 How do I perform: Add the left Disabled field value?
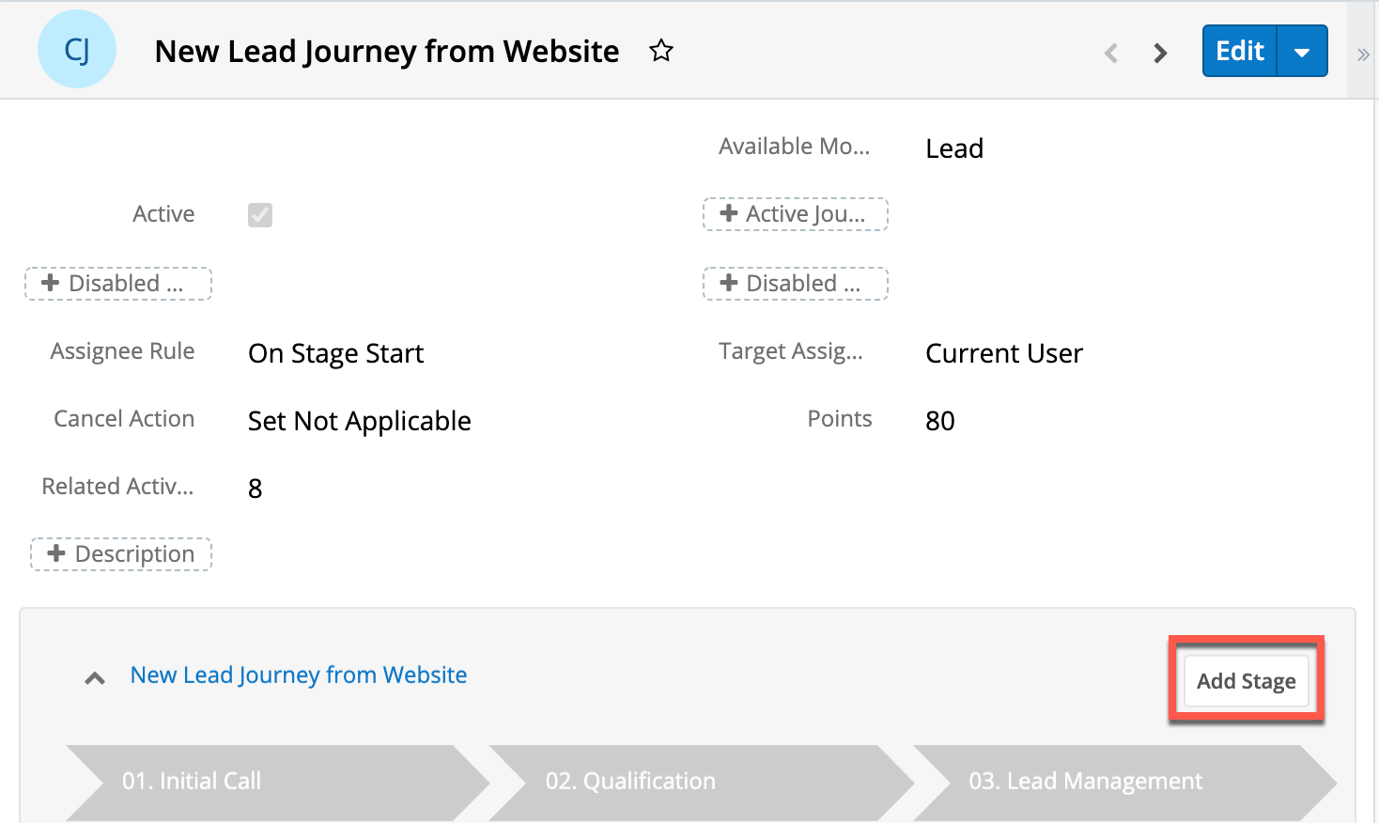tap(118, 284)
